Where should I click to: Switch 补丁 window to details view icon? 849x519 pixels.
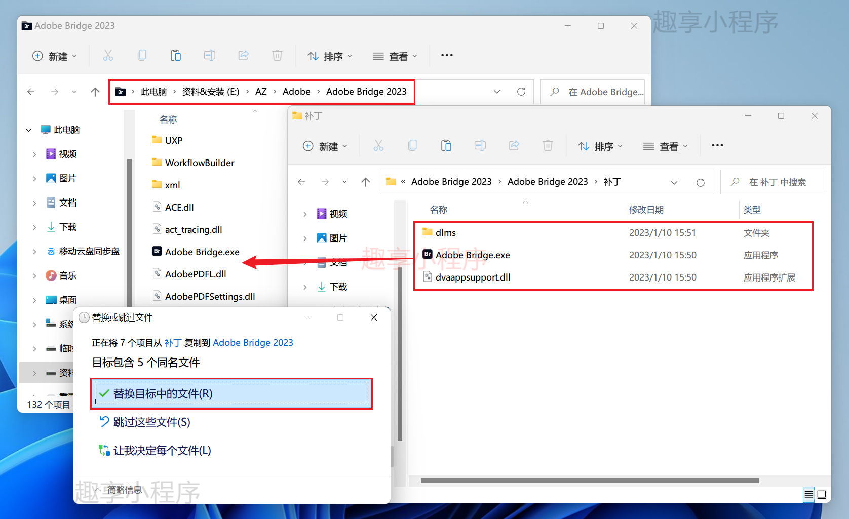(809, 495)
